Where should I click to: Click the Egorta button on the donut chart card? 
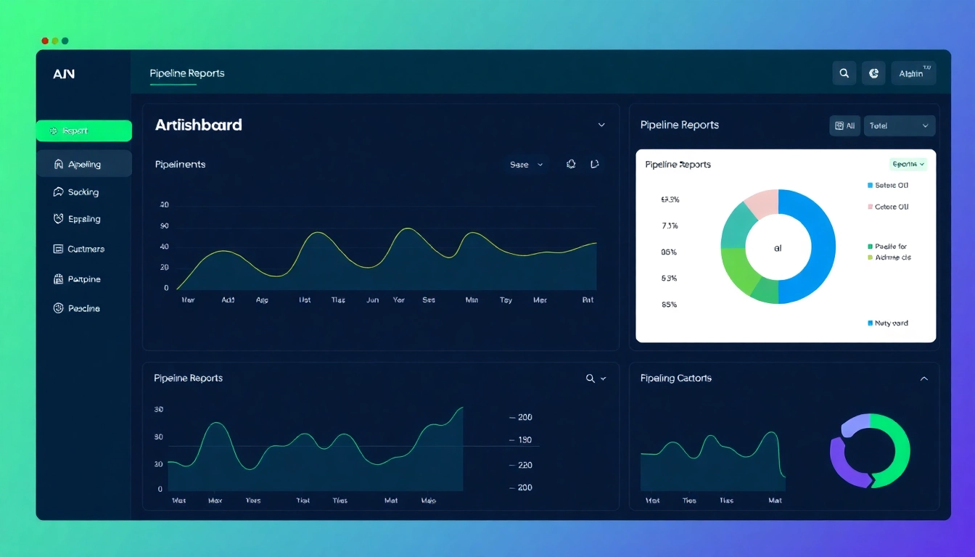[908, 164]
